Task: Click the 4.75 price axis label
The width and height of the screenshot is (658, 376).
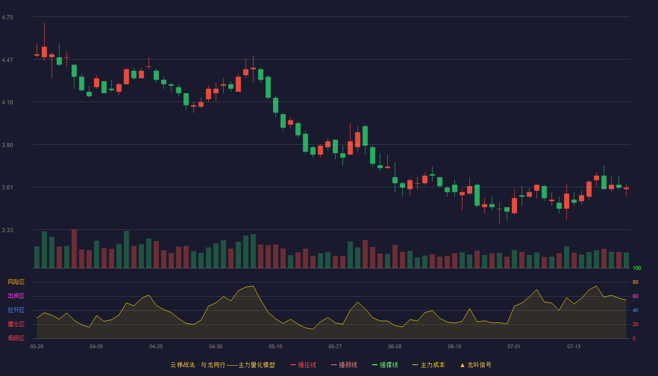Action: coord(8,17)
